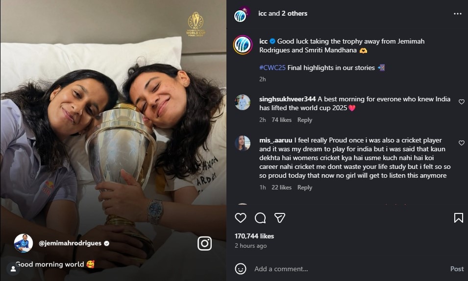Click the Instagram logo on the photo
Screen dimensions: 468x281
point(204,243)
